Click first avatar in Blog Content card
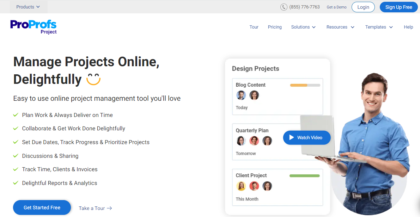 pos(241,95)
